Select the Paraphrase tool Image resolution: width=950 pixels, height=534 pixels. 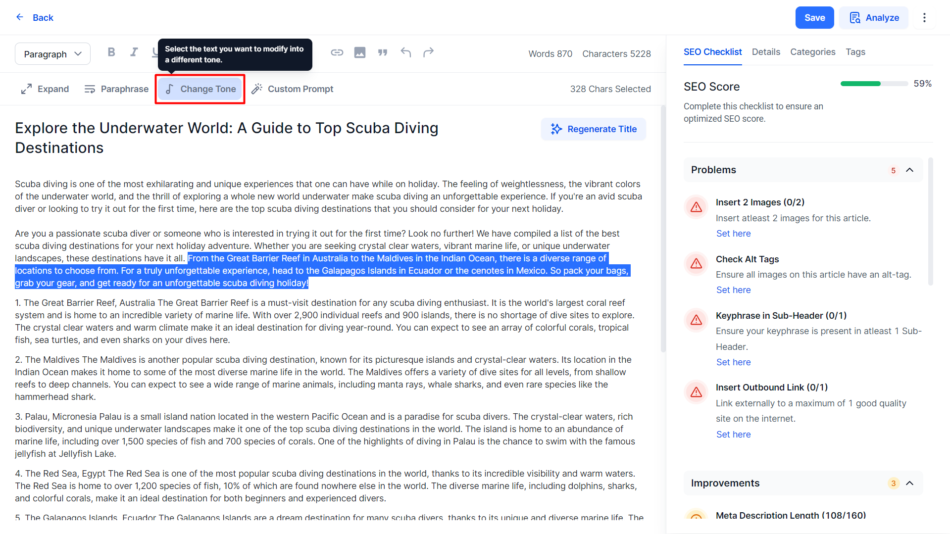click(116, 89)
